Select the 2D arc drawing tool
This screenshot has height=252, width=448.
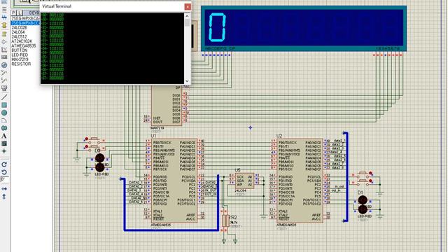pos(4,120)
